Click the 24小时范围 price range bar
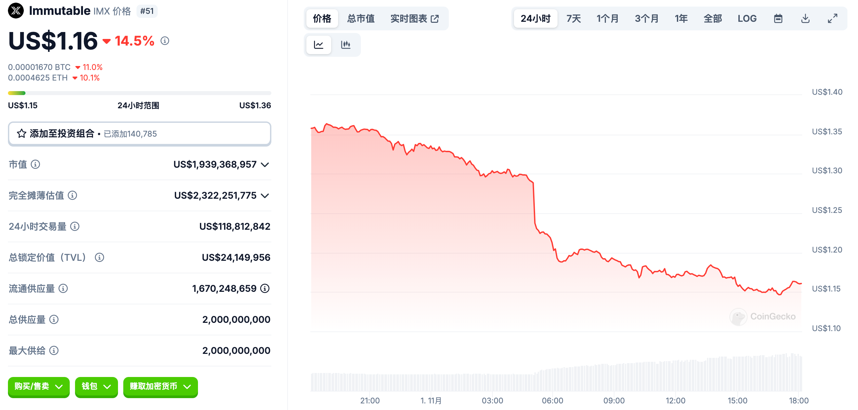Image resolution: width=858 pixels, height=410 pixels. tap(139, 93)
